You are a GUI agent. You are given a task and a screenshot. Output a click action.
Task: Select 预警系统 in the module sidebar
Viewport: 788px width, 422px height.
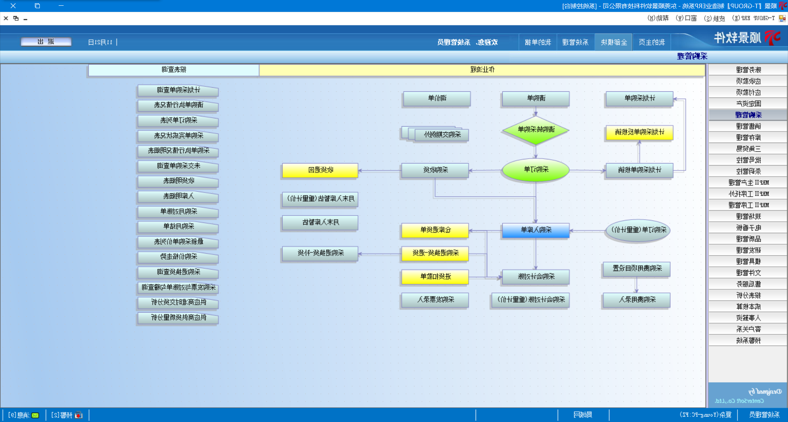(748, 340)
